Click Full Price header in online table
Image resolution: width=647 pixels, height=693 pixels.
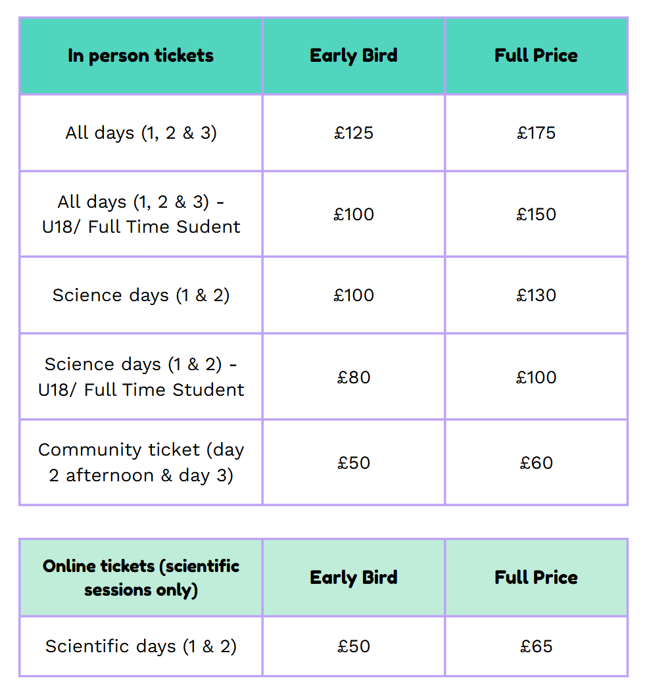[536, 578]
